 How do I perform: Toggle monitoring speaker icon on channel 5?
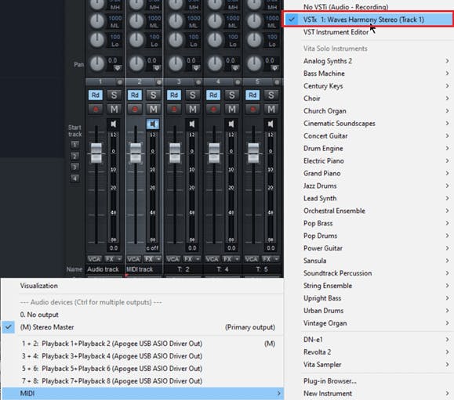tap(271, 124)
